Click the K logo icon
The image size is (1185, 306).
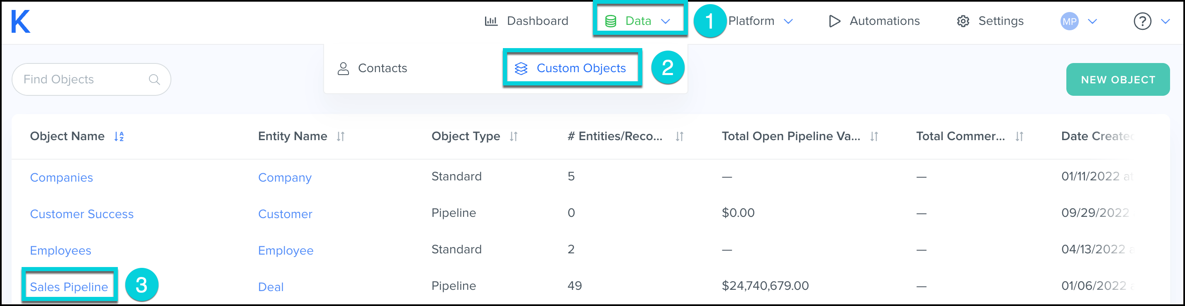[x=21, y=22]
